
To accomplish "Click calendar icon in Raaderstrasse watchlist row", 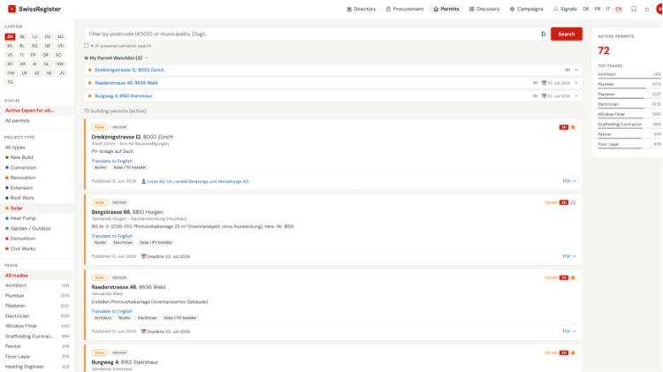I will [544, 83].
